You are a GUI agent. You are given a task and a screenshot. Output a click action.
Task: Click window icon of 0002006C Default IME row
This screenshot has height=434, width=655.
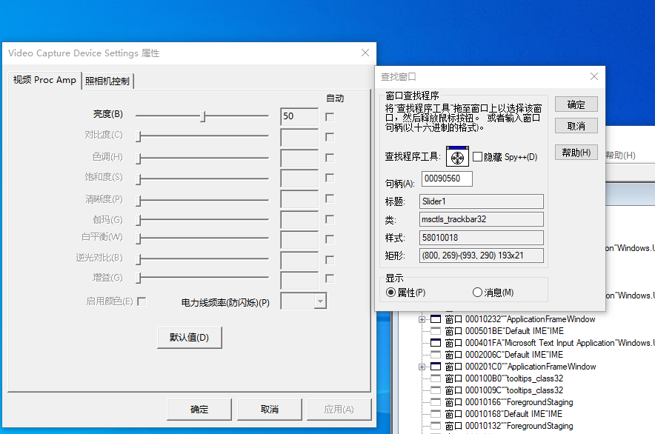[436, 355]
